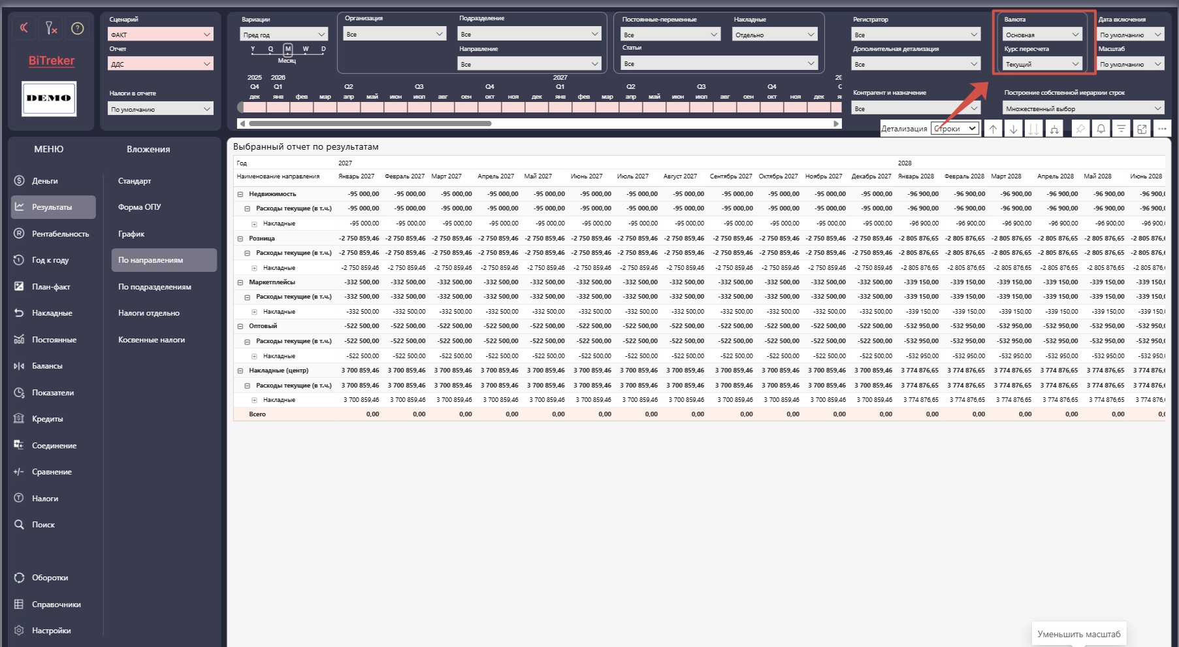Viewport: 1179px width, 647px height.
Task: Open more options ellipsis on report
Action: [x=1162, y=129]
